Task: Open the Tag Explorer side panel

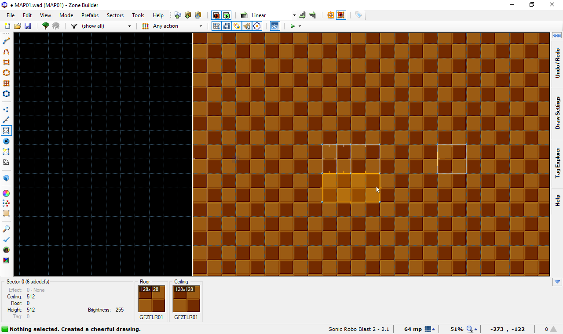Action: tap(557, 163)
